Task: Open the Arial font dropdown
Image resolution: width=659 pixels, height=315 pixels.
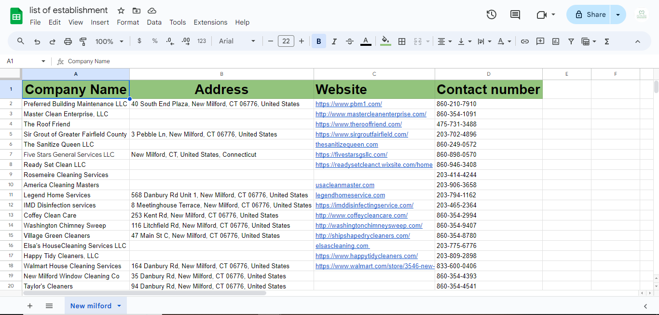Action: [x=237, y=41]
